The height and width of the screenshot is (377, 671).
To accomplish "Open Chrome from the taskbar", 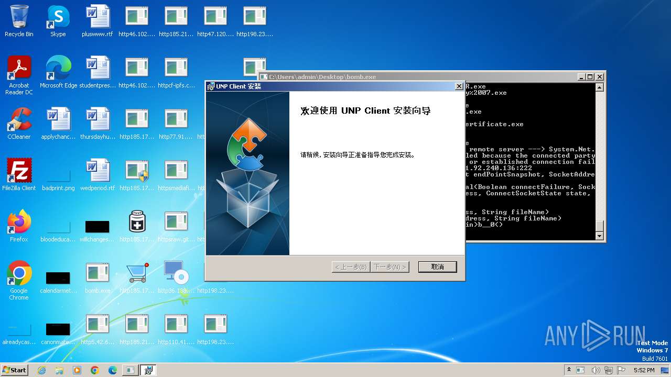I will 95,370.
